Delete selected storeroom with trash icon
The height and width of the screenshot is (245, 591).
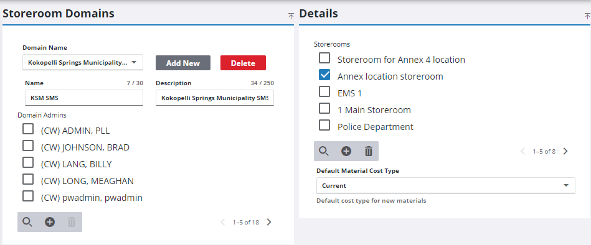tap(368, 151)
